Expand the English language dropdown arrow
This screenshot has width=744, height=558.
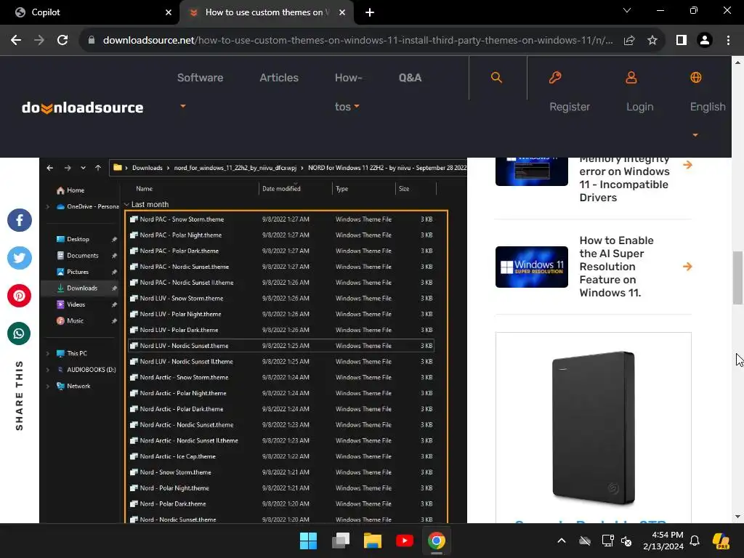coord(695,135)
